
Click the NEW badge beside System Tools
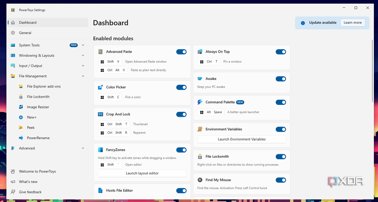pyautogui.click(x=74, y=45)
